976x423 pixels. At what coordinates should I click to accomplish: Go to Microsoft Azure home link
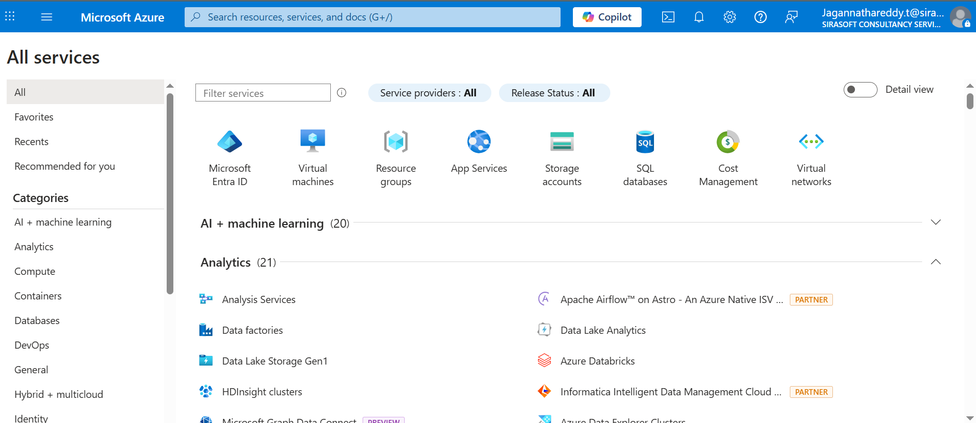tap(123, 17)
